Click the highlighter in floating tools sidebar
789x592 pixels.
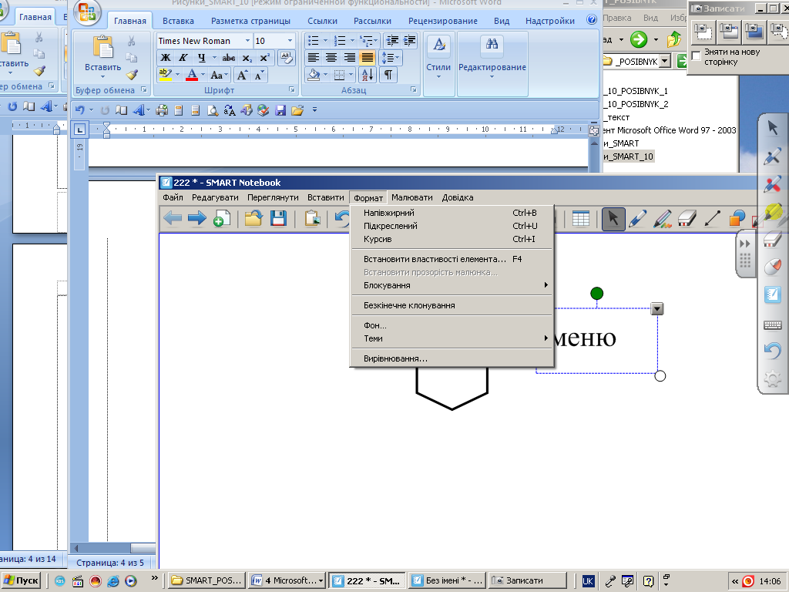774,213
